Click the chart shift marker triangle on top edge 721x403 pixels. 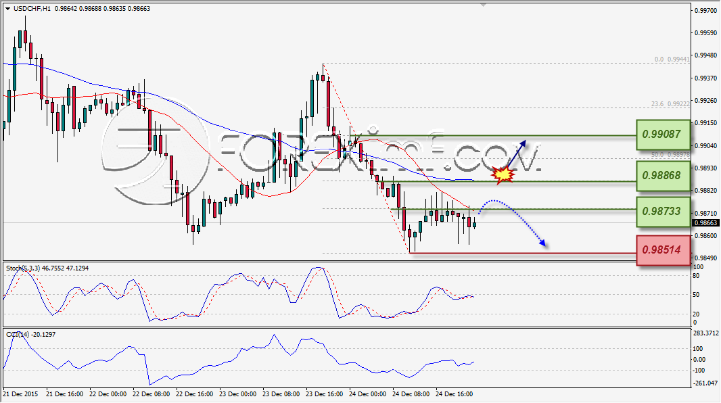483,5
